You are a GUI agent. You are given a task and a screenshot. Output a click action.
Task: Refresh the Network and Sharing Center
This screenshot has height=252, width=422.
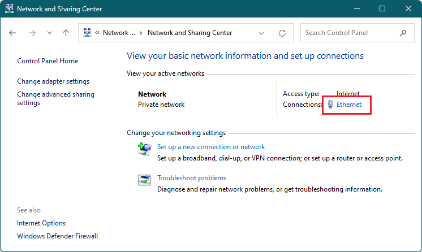click(x=282, y=33)
